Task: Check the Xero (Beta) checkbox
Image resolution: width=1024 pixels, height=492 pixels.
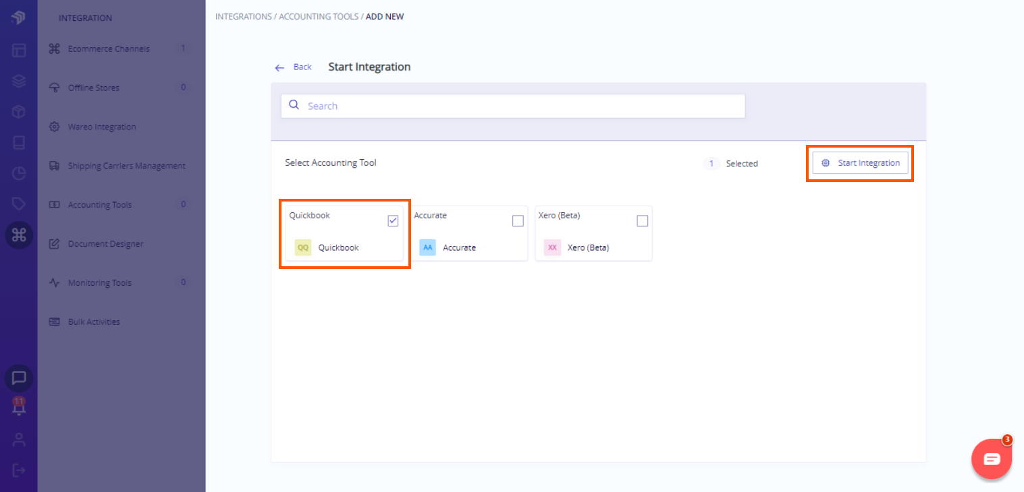Action: coord(643,220)
